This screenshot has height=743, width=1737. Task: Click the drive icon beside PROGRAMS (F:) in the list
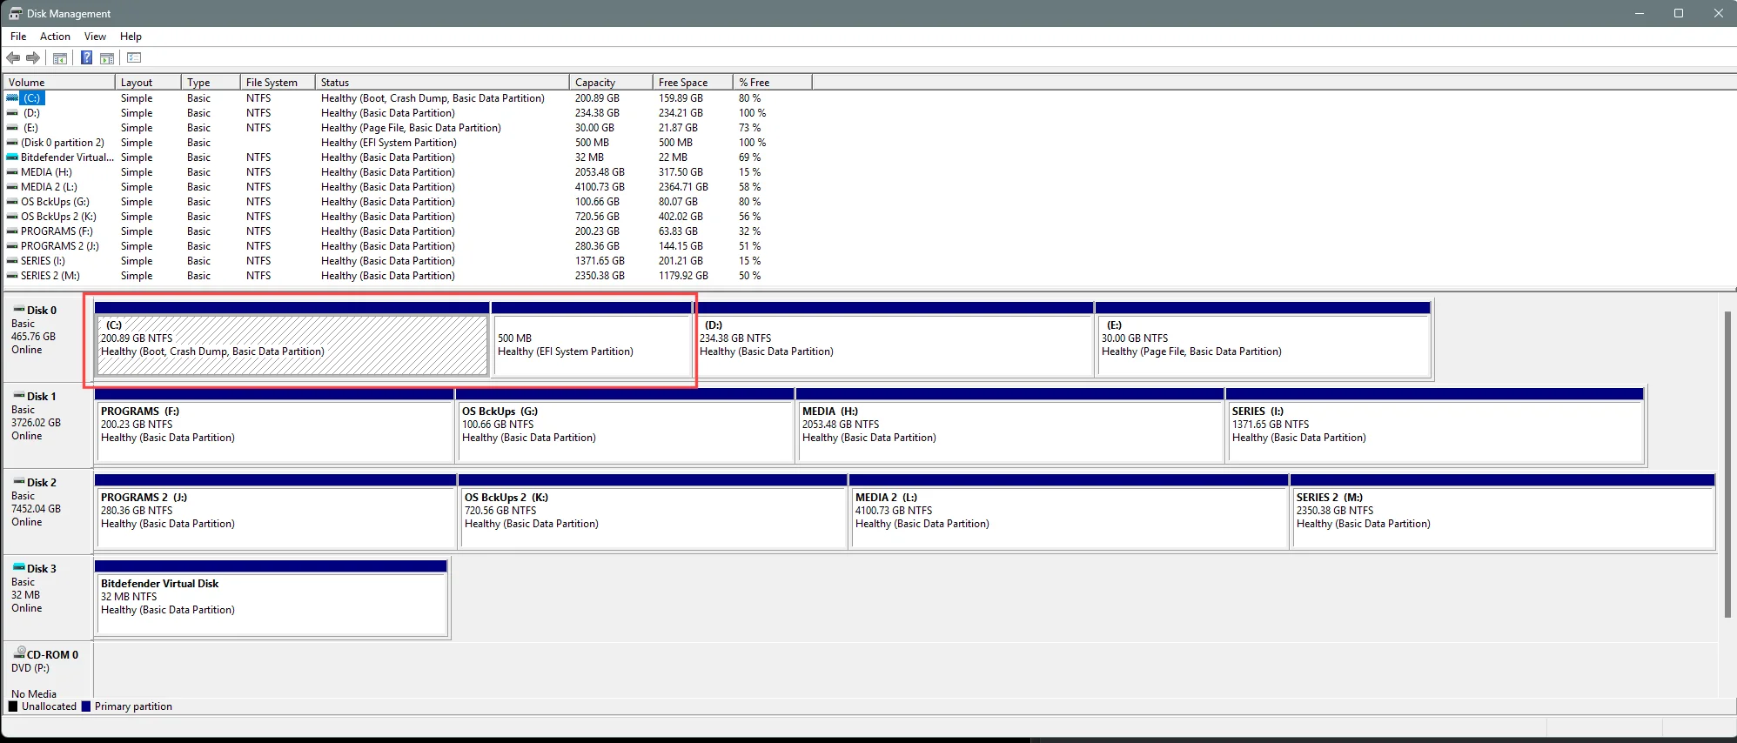pyautogui.click(x=12, y=231)
